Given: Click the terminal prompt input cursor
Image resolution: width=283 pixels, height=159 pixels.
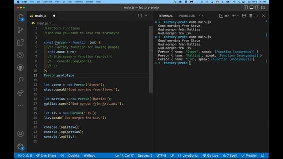Looking at the screenshot, I should click(x=190, y=63).
